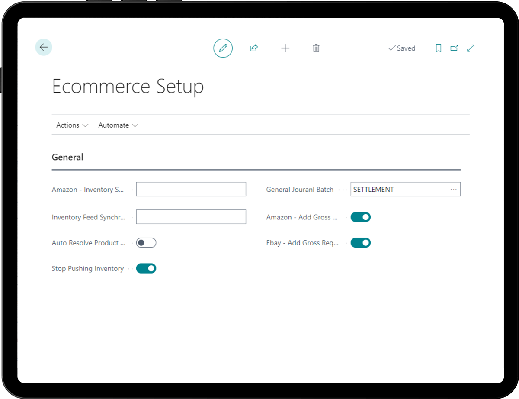This screenshot has width=519, height=399.
Task: Collapse the General section heading
Action: point(67,157)
